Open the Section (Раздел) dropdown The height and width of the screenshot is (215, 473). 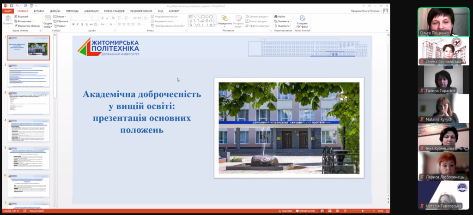point(61,26)
